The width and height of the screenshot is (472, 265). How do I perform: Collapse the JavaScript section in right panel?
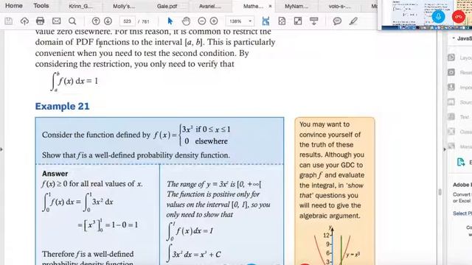pos(454,38)
